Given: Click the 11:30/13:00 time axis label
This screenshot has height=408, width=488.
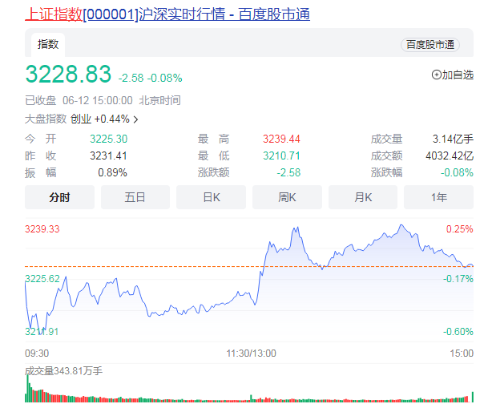Looking at the screenshot, I should pos(249,353).
